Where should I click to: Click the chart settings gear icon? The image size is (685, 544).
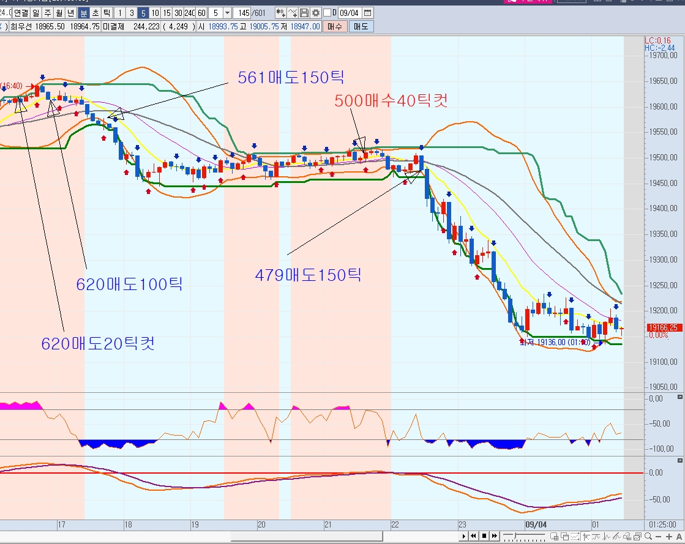click(315, 13)
